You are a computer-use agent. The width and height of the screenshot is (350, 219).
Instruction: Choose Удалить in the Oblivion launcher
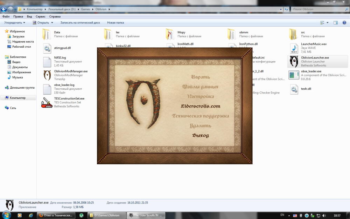[x=201, y=126]
